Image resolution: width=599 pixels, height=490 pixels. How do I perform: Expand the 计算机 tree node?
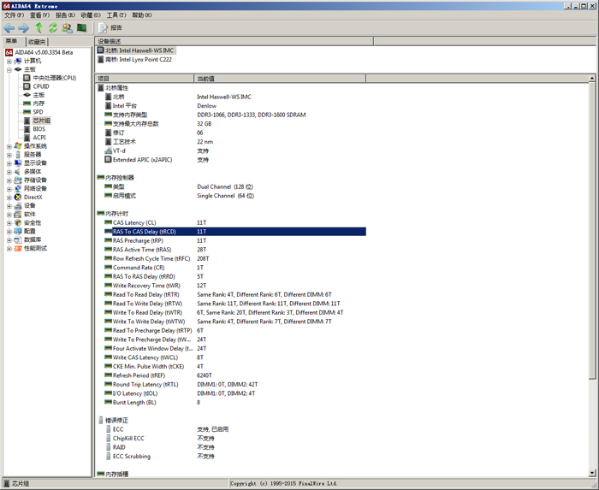(9, 61)
